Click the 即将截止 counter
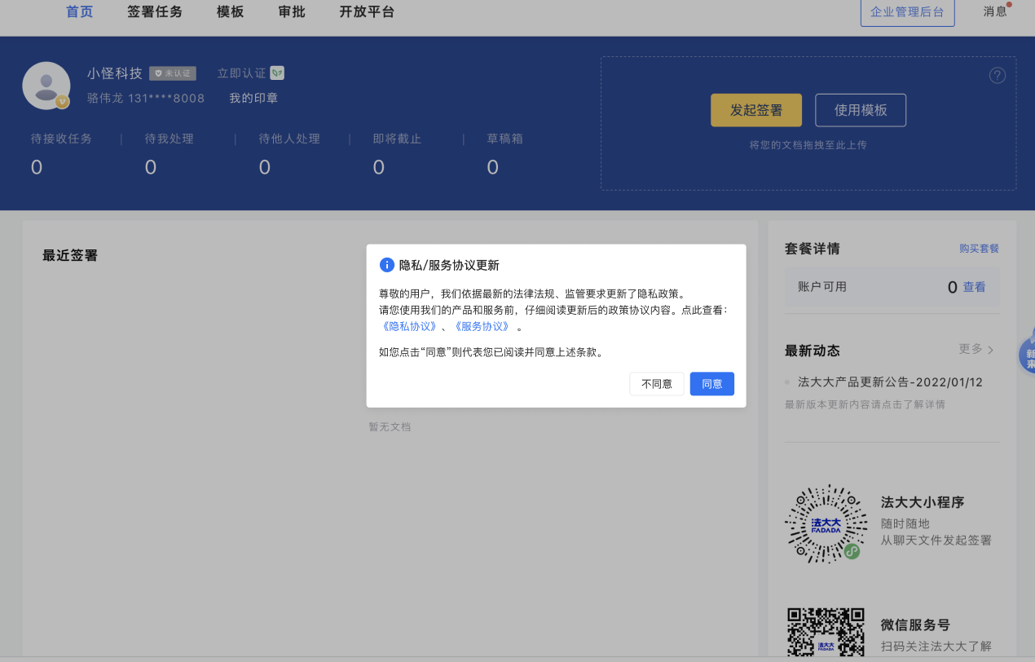Image resolution: width=1035 pixels, height=662 pixels. point(397,154)
